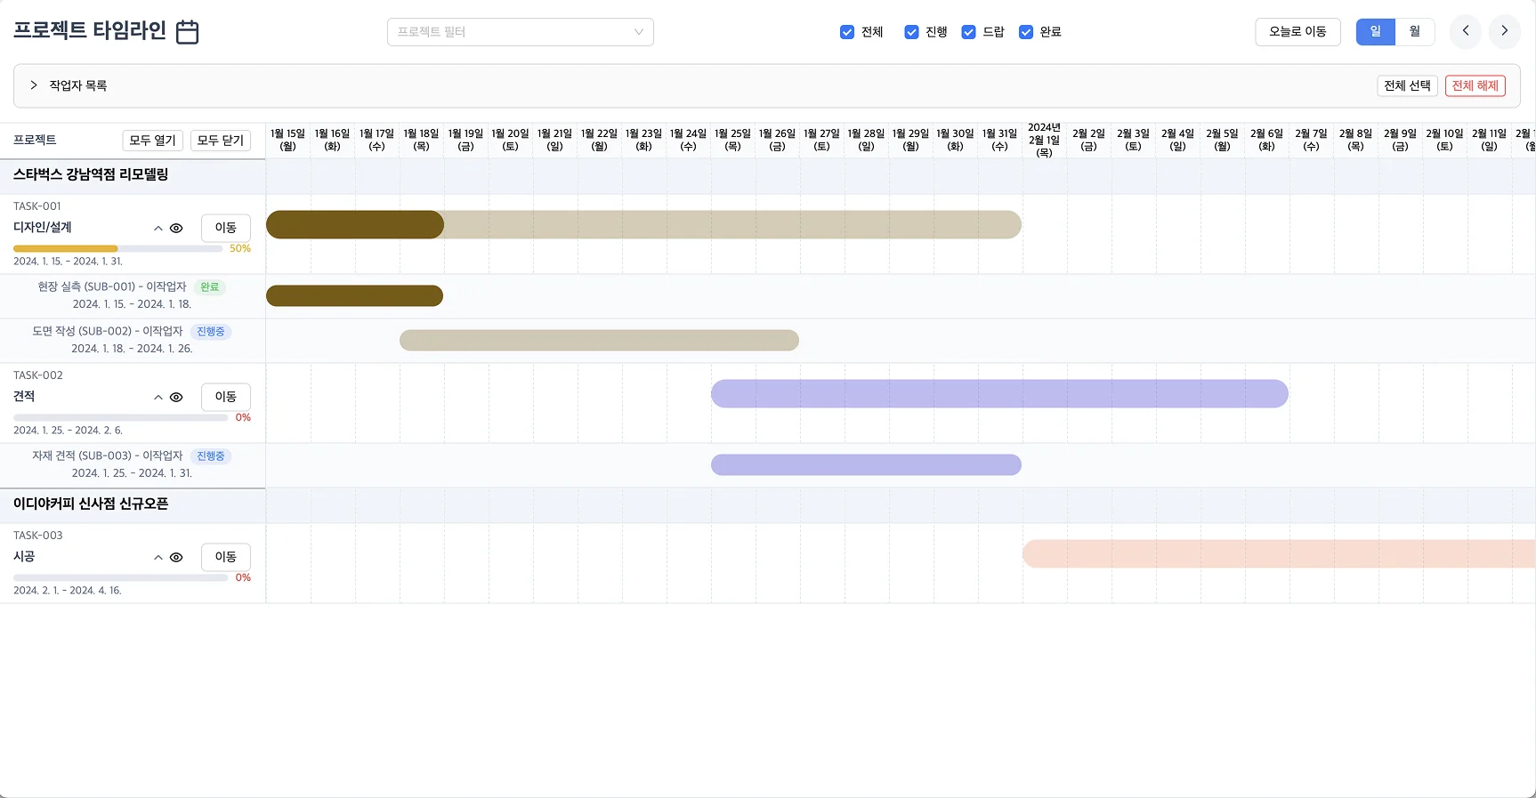Viewport: 1536px width, 798px height.
Task: Click 이동 button for 시공 task
Action: [x=225, y=557]
